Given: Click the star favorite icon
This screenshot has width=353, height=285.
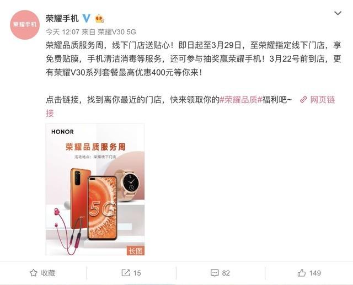Looking at the screenshot, I should 34,273.
